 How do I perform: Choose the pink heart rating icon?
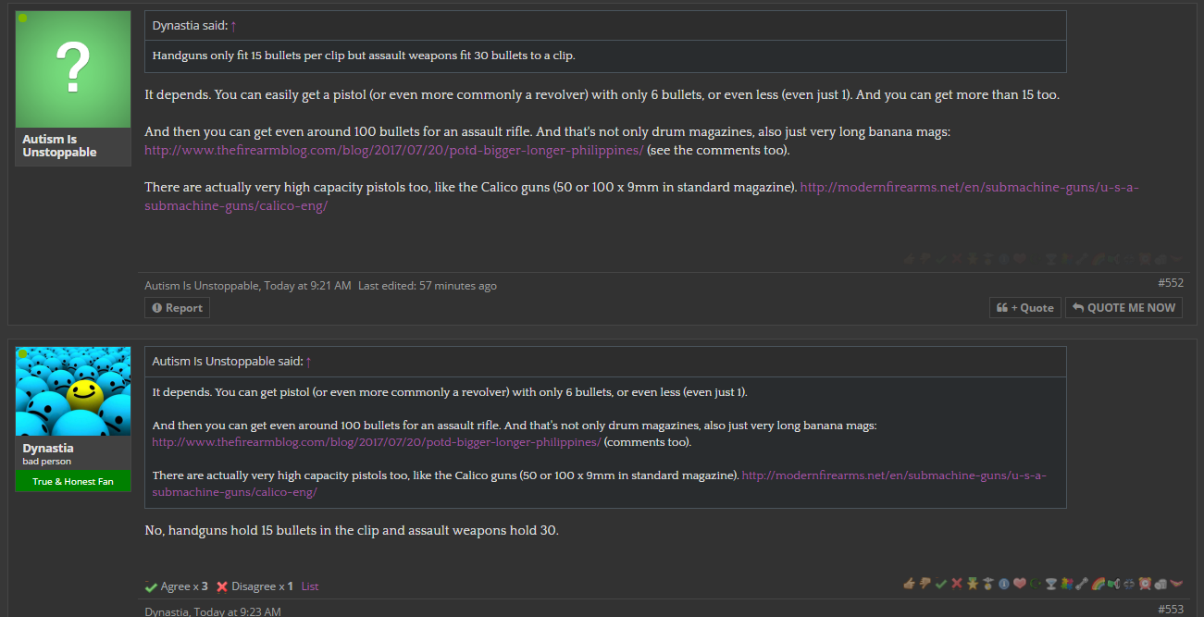point(1020,584)
